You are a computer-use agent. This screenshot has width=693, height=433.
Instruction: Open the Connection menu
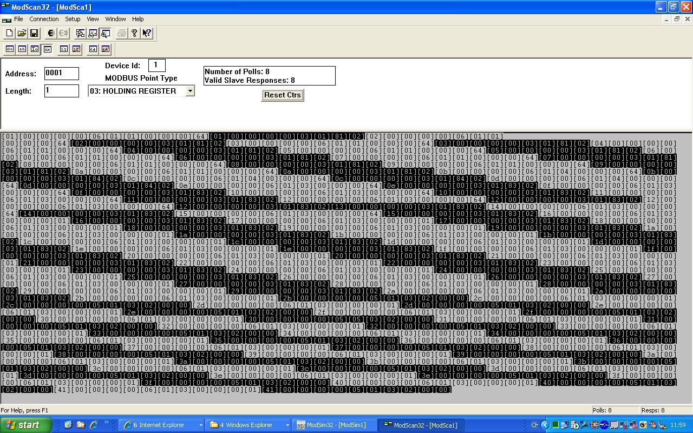click(x=44, y=19)
